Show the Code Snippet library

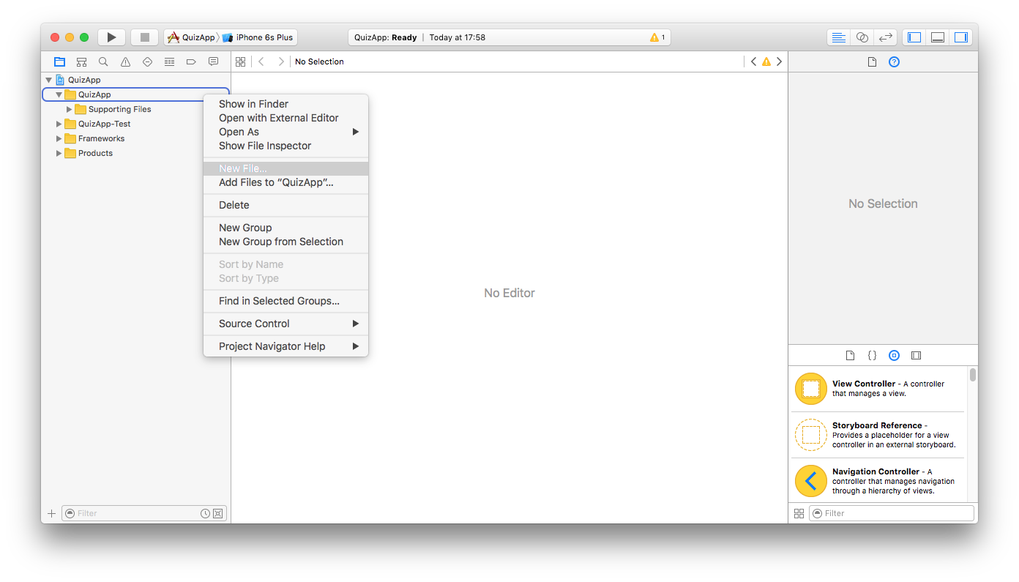click(872, 355)
